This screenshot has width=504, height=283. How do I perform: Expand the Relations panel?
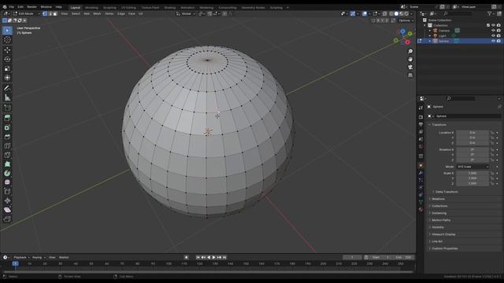(438, 199)
